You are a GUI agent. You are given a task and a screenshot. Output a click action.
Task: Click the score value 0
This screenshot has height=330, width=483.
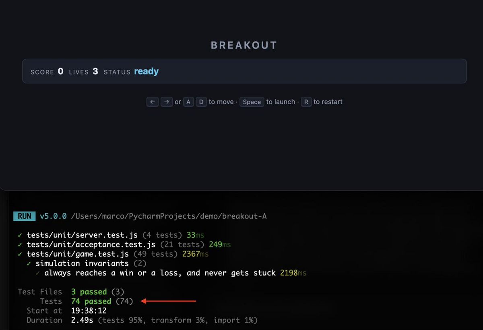[61, 71]
